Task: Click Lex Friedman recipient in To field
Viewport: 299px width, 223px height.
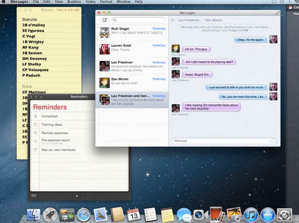Action: point(189,20)
